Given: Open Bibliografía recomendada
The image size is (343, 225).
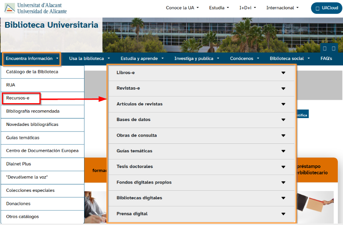Looking at the screenshot, I should coord(42,111).
